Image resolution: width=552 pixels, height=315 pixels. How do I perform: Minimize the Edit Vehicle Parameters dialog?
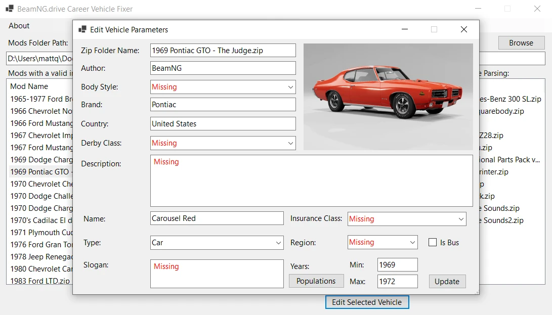[405, 29]
